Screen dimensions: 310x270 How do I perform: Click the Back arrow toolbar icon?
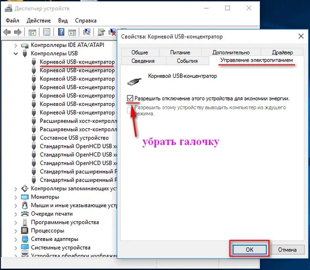(x=7, y=32)
